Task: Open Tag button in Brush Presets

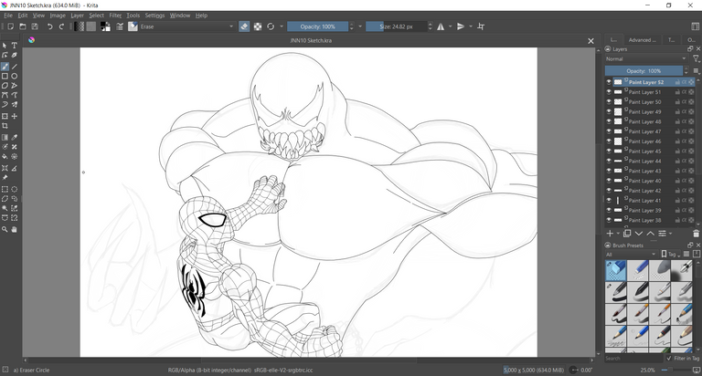Action: [x=670, y=255]
